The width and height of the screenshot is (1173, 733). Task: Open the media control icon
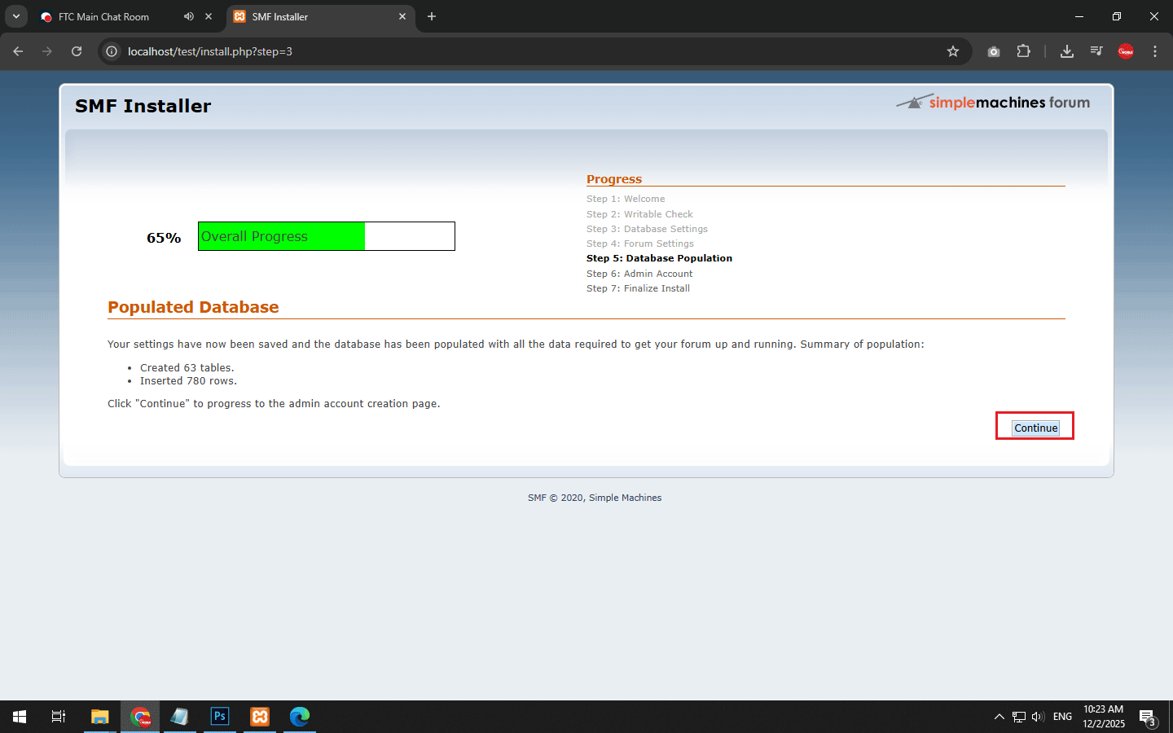(x=1096, y=51)
